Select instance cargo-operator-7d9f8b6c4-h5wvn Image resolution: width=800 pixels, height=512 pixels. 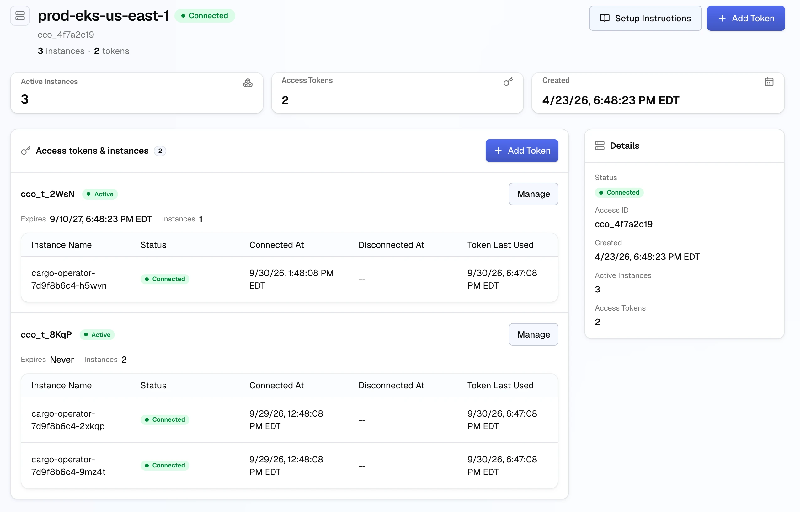(x=69, y=279)
